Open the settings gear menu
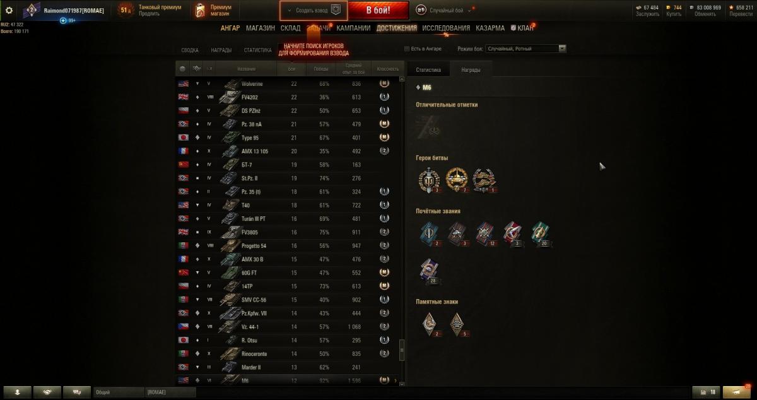Viewport: 757px width, 400px height. [9, 10]
